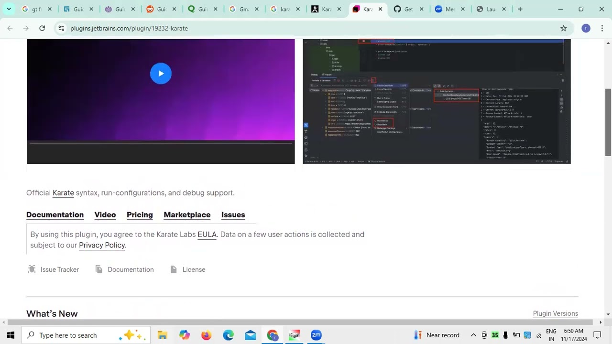Open the License text link

click(194, 269)
